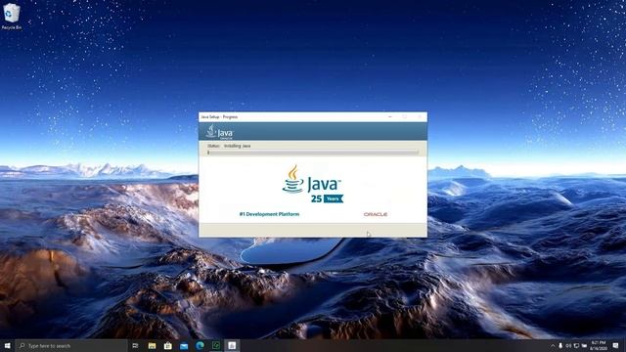Image resolution: width=626 pixels, height=352 pixels.
Task: Launch File Explorer from the taskbar
Action: pos(152,345)
